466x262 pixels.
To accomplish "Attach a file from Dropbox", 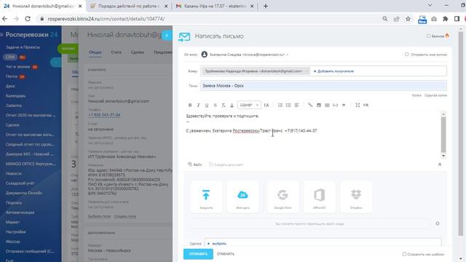I will 356,196.
